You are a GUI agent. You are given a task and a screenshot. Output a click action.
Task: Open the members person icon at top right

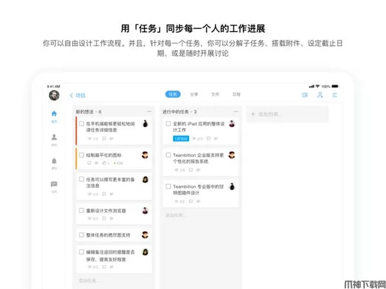(x=320, y=95)
